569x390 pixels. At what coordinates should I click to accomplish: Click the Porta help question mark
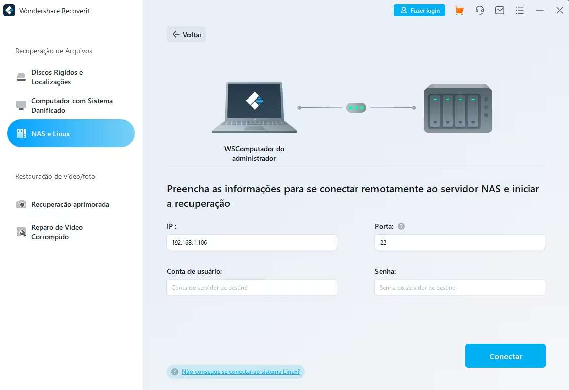click(x=401, y=226)
